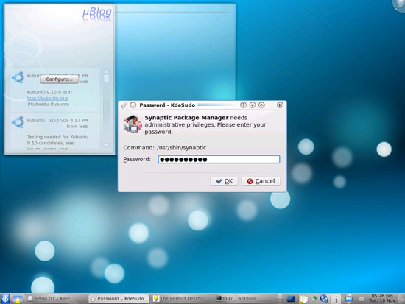Viewport: 405px width, 304px height.
Task: Click the µBlog scrollbar up arrow
Action: [107, 71]
